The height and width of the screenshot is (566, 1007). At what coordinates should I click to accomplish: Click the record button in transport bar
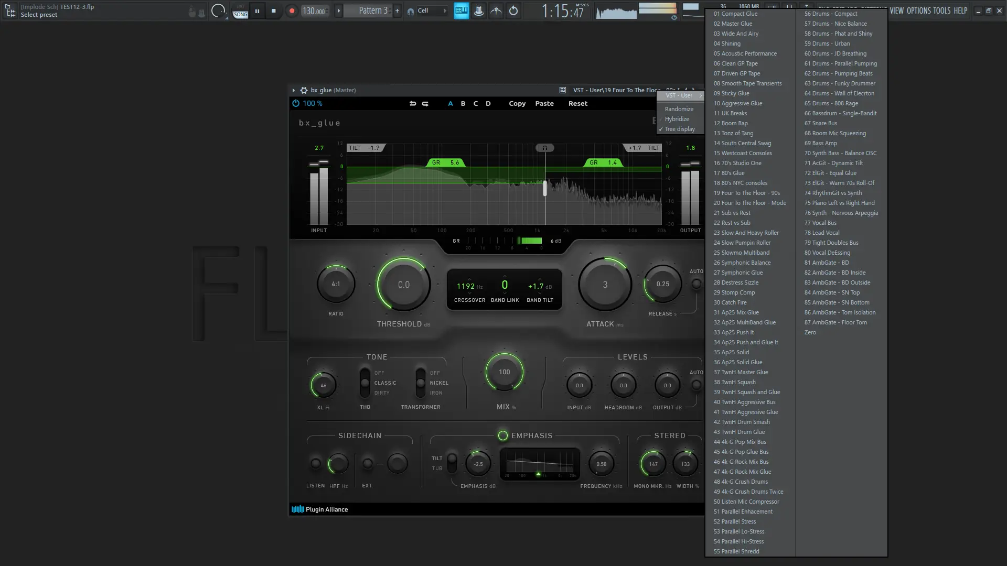point(292,10)
